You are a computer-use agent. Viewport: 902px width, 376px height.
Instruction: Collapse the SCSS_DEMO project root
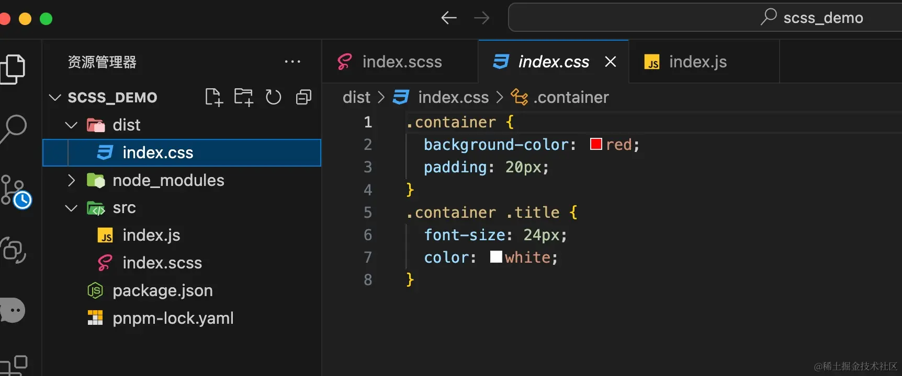click(x=55, y=97)
